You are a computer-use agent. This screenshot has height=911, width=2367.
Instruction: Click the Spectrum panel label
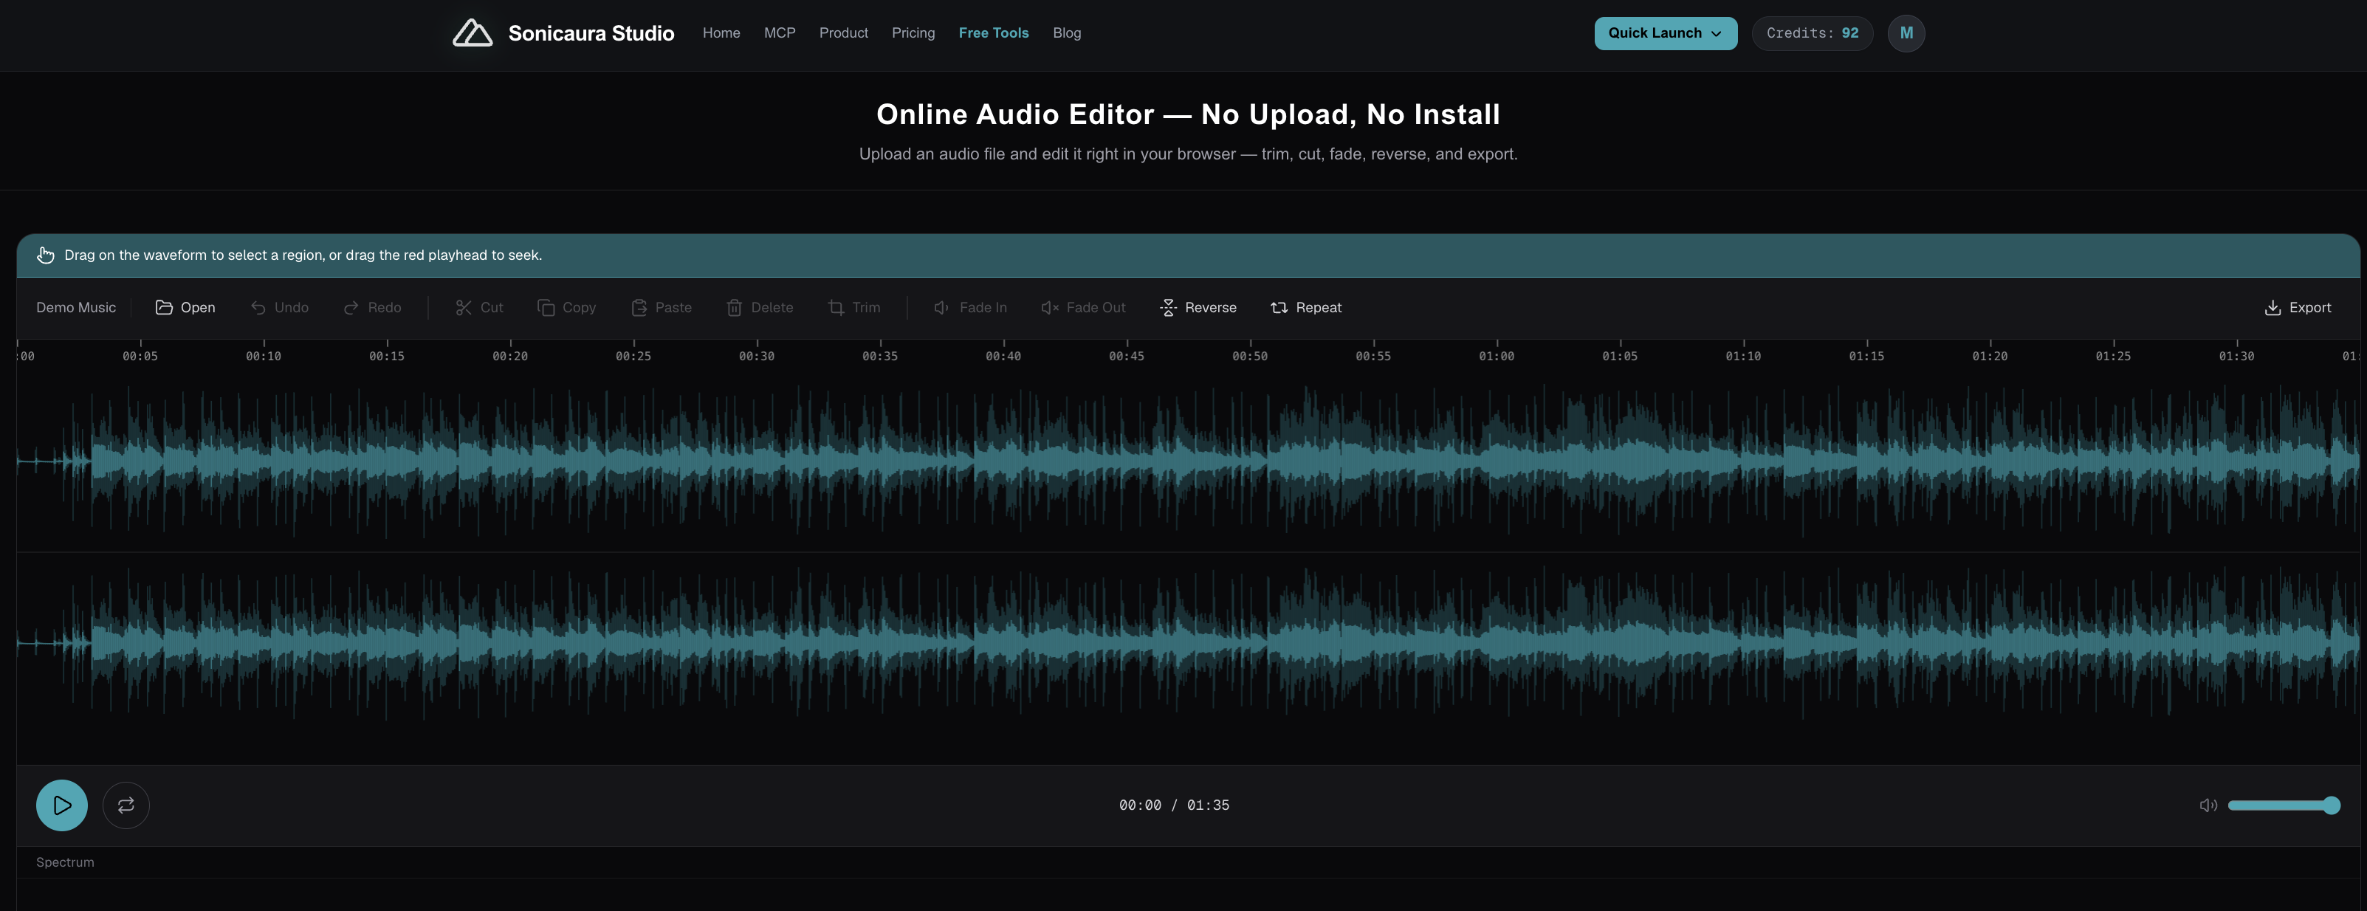point(64,862)
